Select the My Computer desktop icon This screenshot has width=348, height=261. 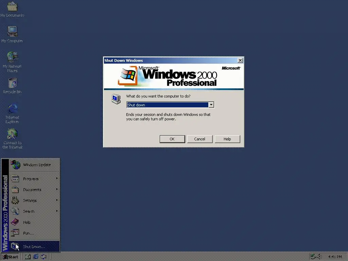(12, 34)
